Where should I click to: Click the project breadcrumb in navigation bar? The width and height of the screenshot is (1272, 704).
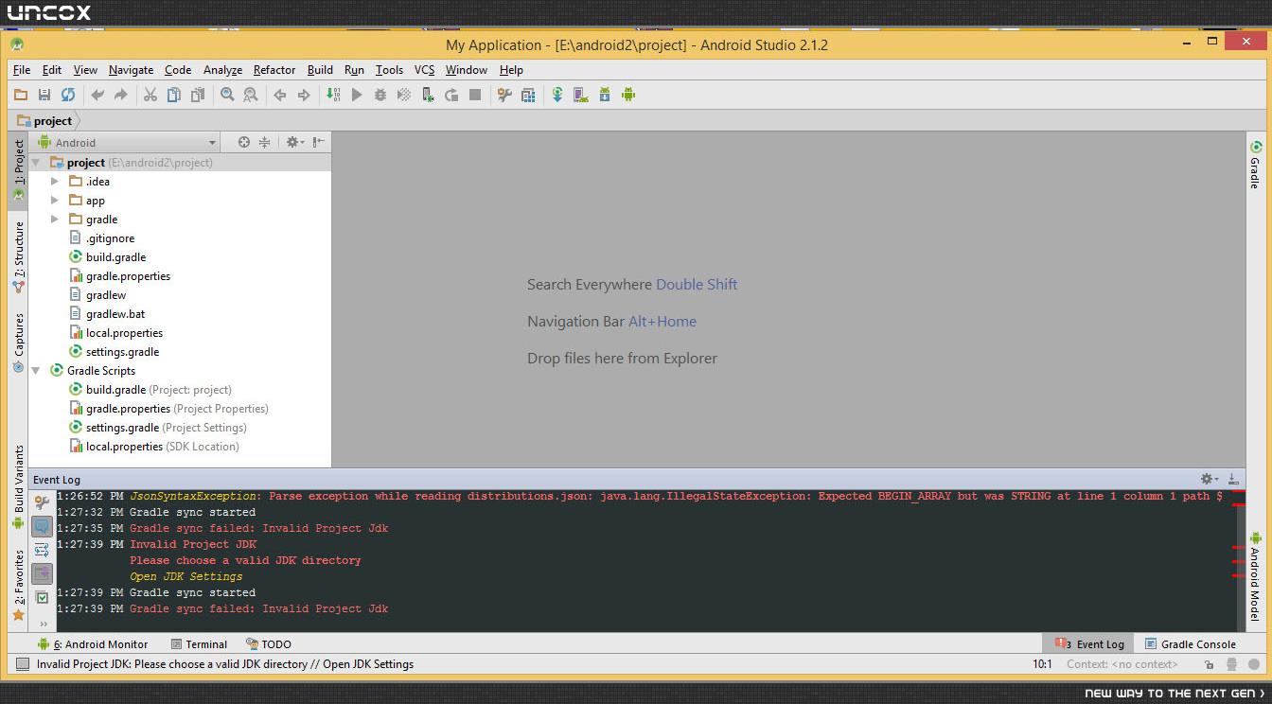(44, 121)
